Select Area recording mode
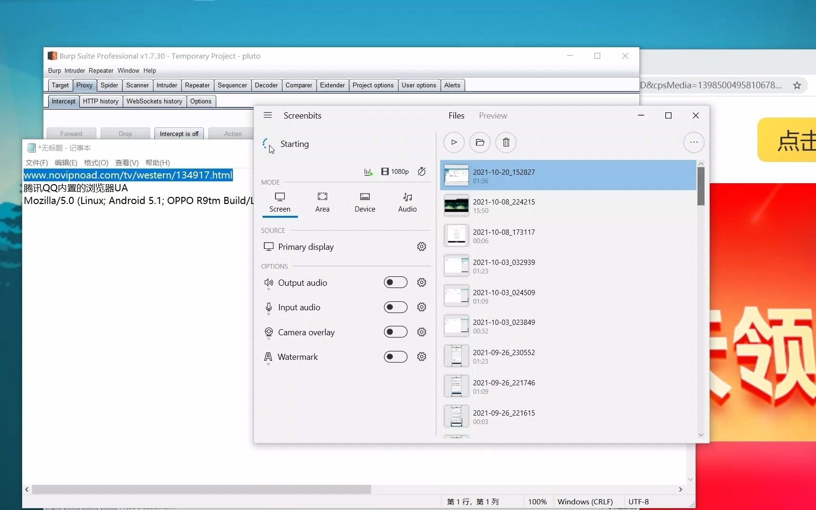Viewport: 816px width, 510px height. pyautogui.click(x=323, y=203)
